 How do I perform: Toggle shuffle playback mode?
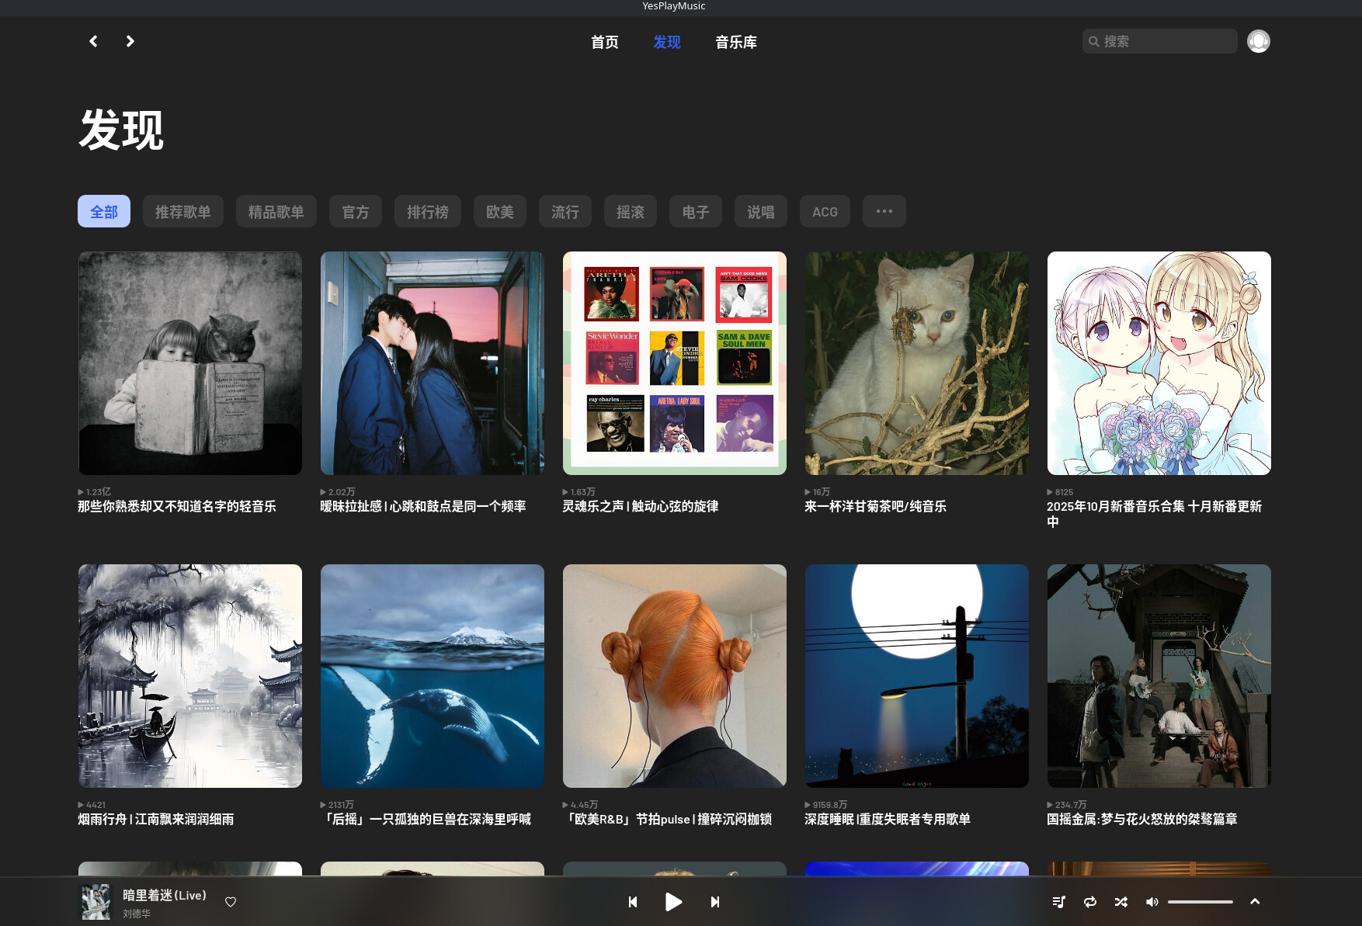(1121, 901)
